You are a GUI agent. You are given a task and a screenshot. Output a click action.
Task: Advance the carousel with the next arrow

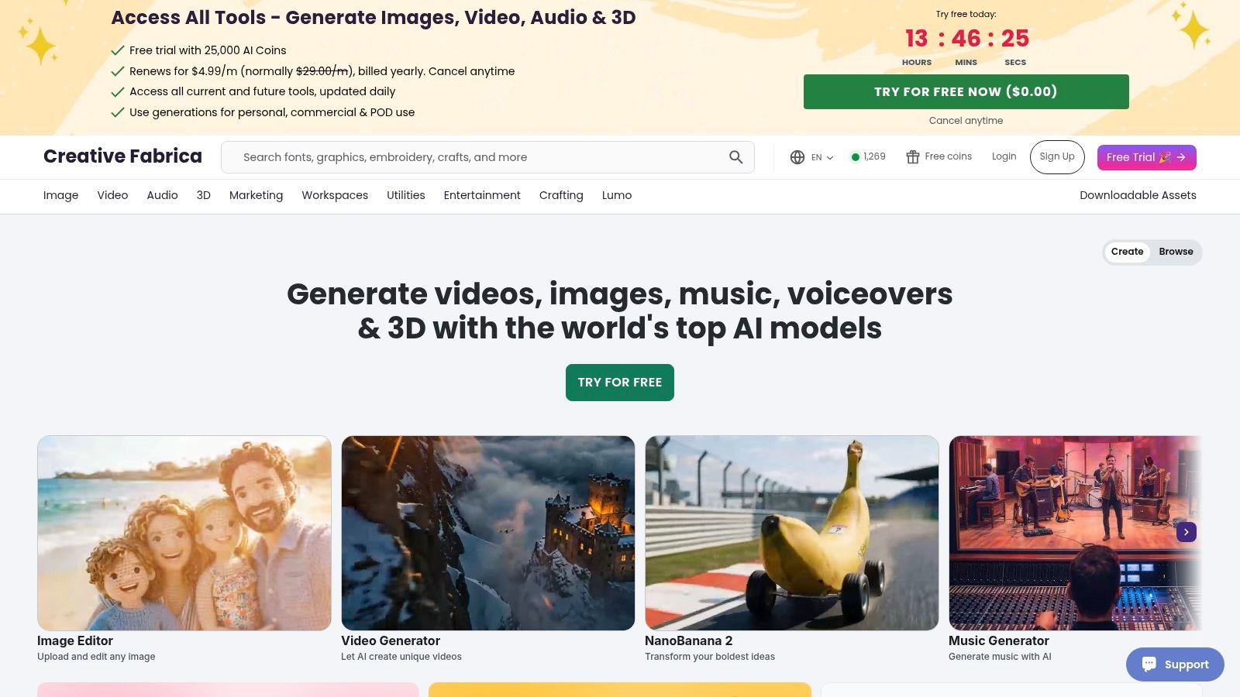point(1186,532)
